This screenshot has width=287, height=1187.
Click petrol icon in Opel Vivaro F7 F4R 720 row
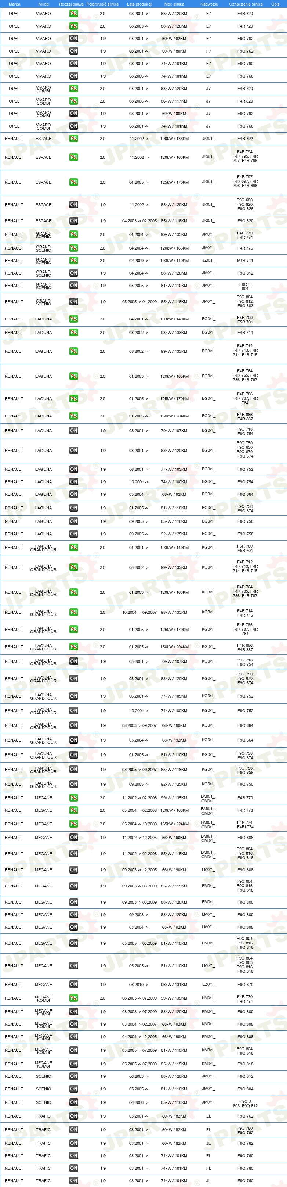74,14
